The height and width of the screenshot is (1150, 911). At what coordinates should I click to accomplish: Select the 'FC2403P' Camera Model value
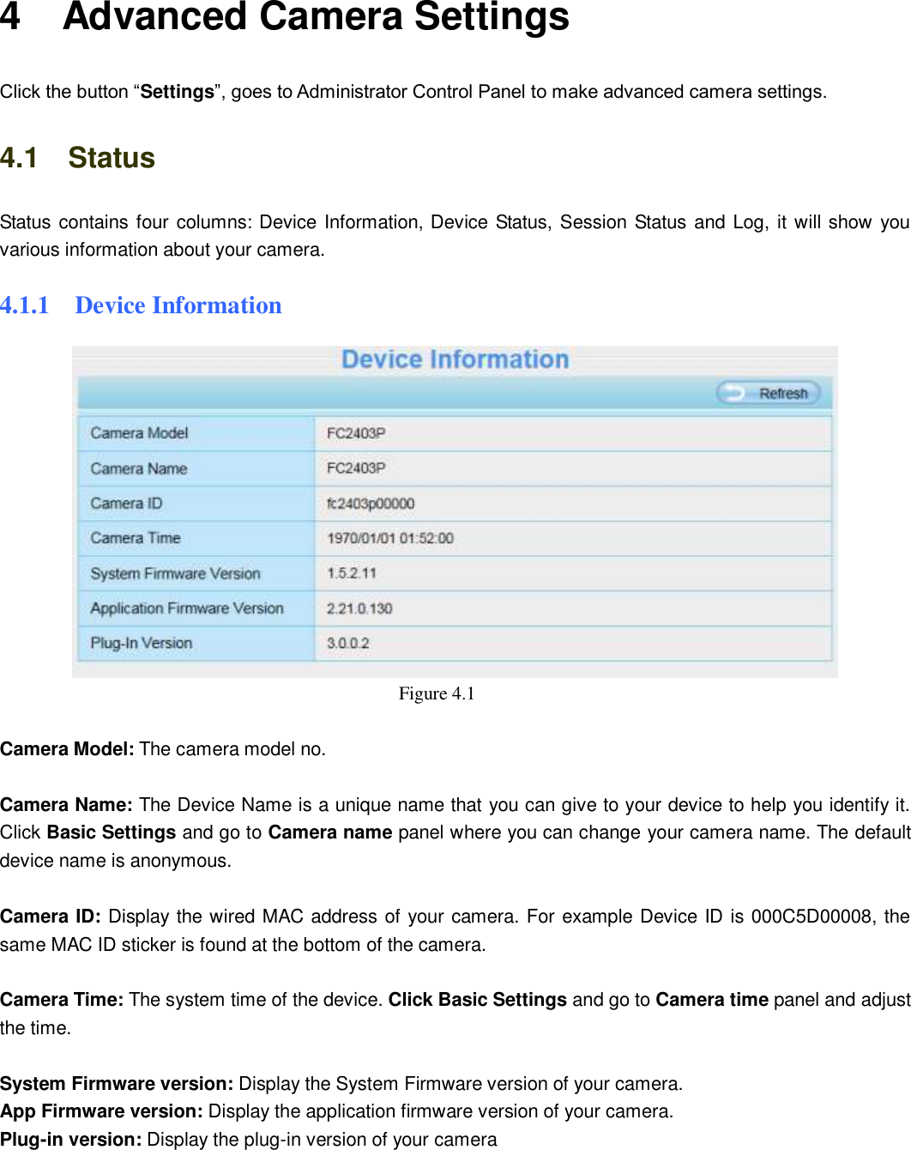356,433
